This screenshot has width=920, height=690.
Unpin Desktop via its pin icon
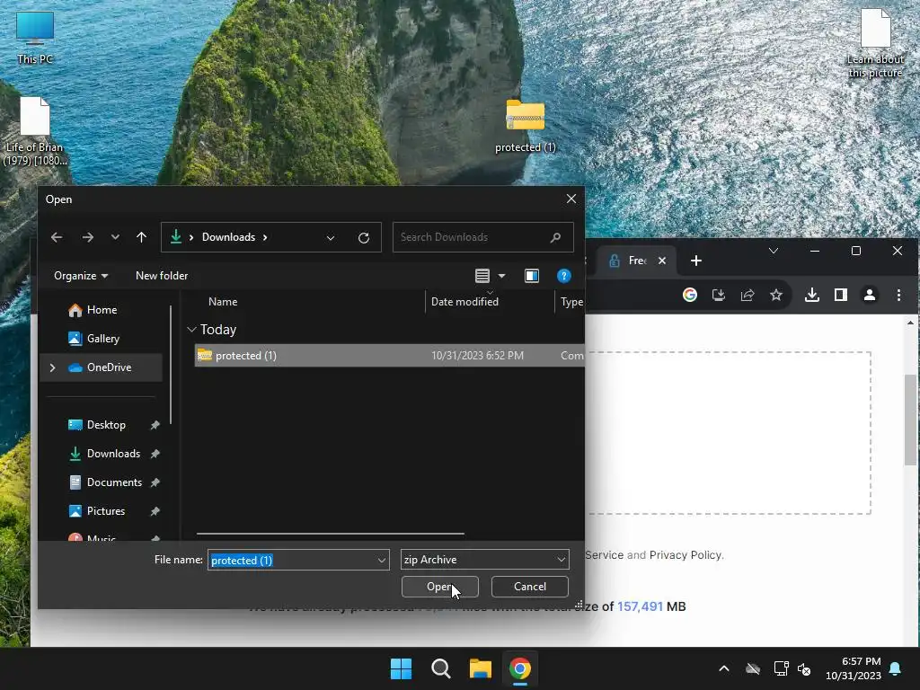(x=155, y=425)
